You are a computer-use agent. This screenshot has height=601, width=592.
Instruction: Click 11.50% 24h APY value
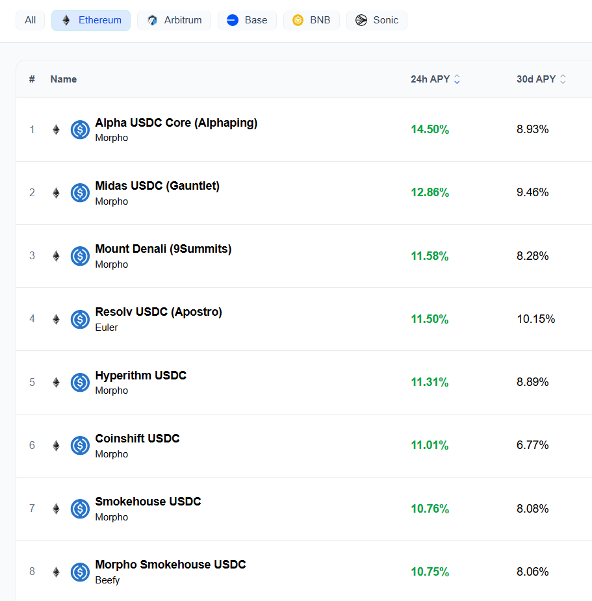coord(430,319)
